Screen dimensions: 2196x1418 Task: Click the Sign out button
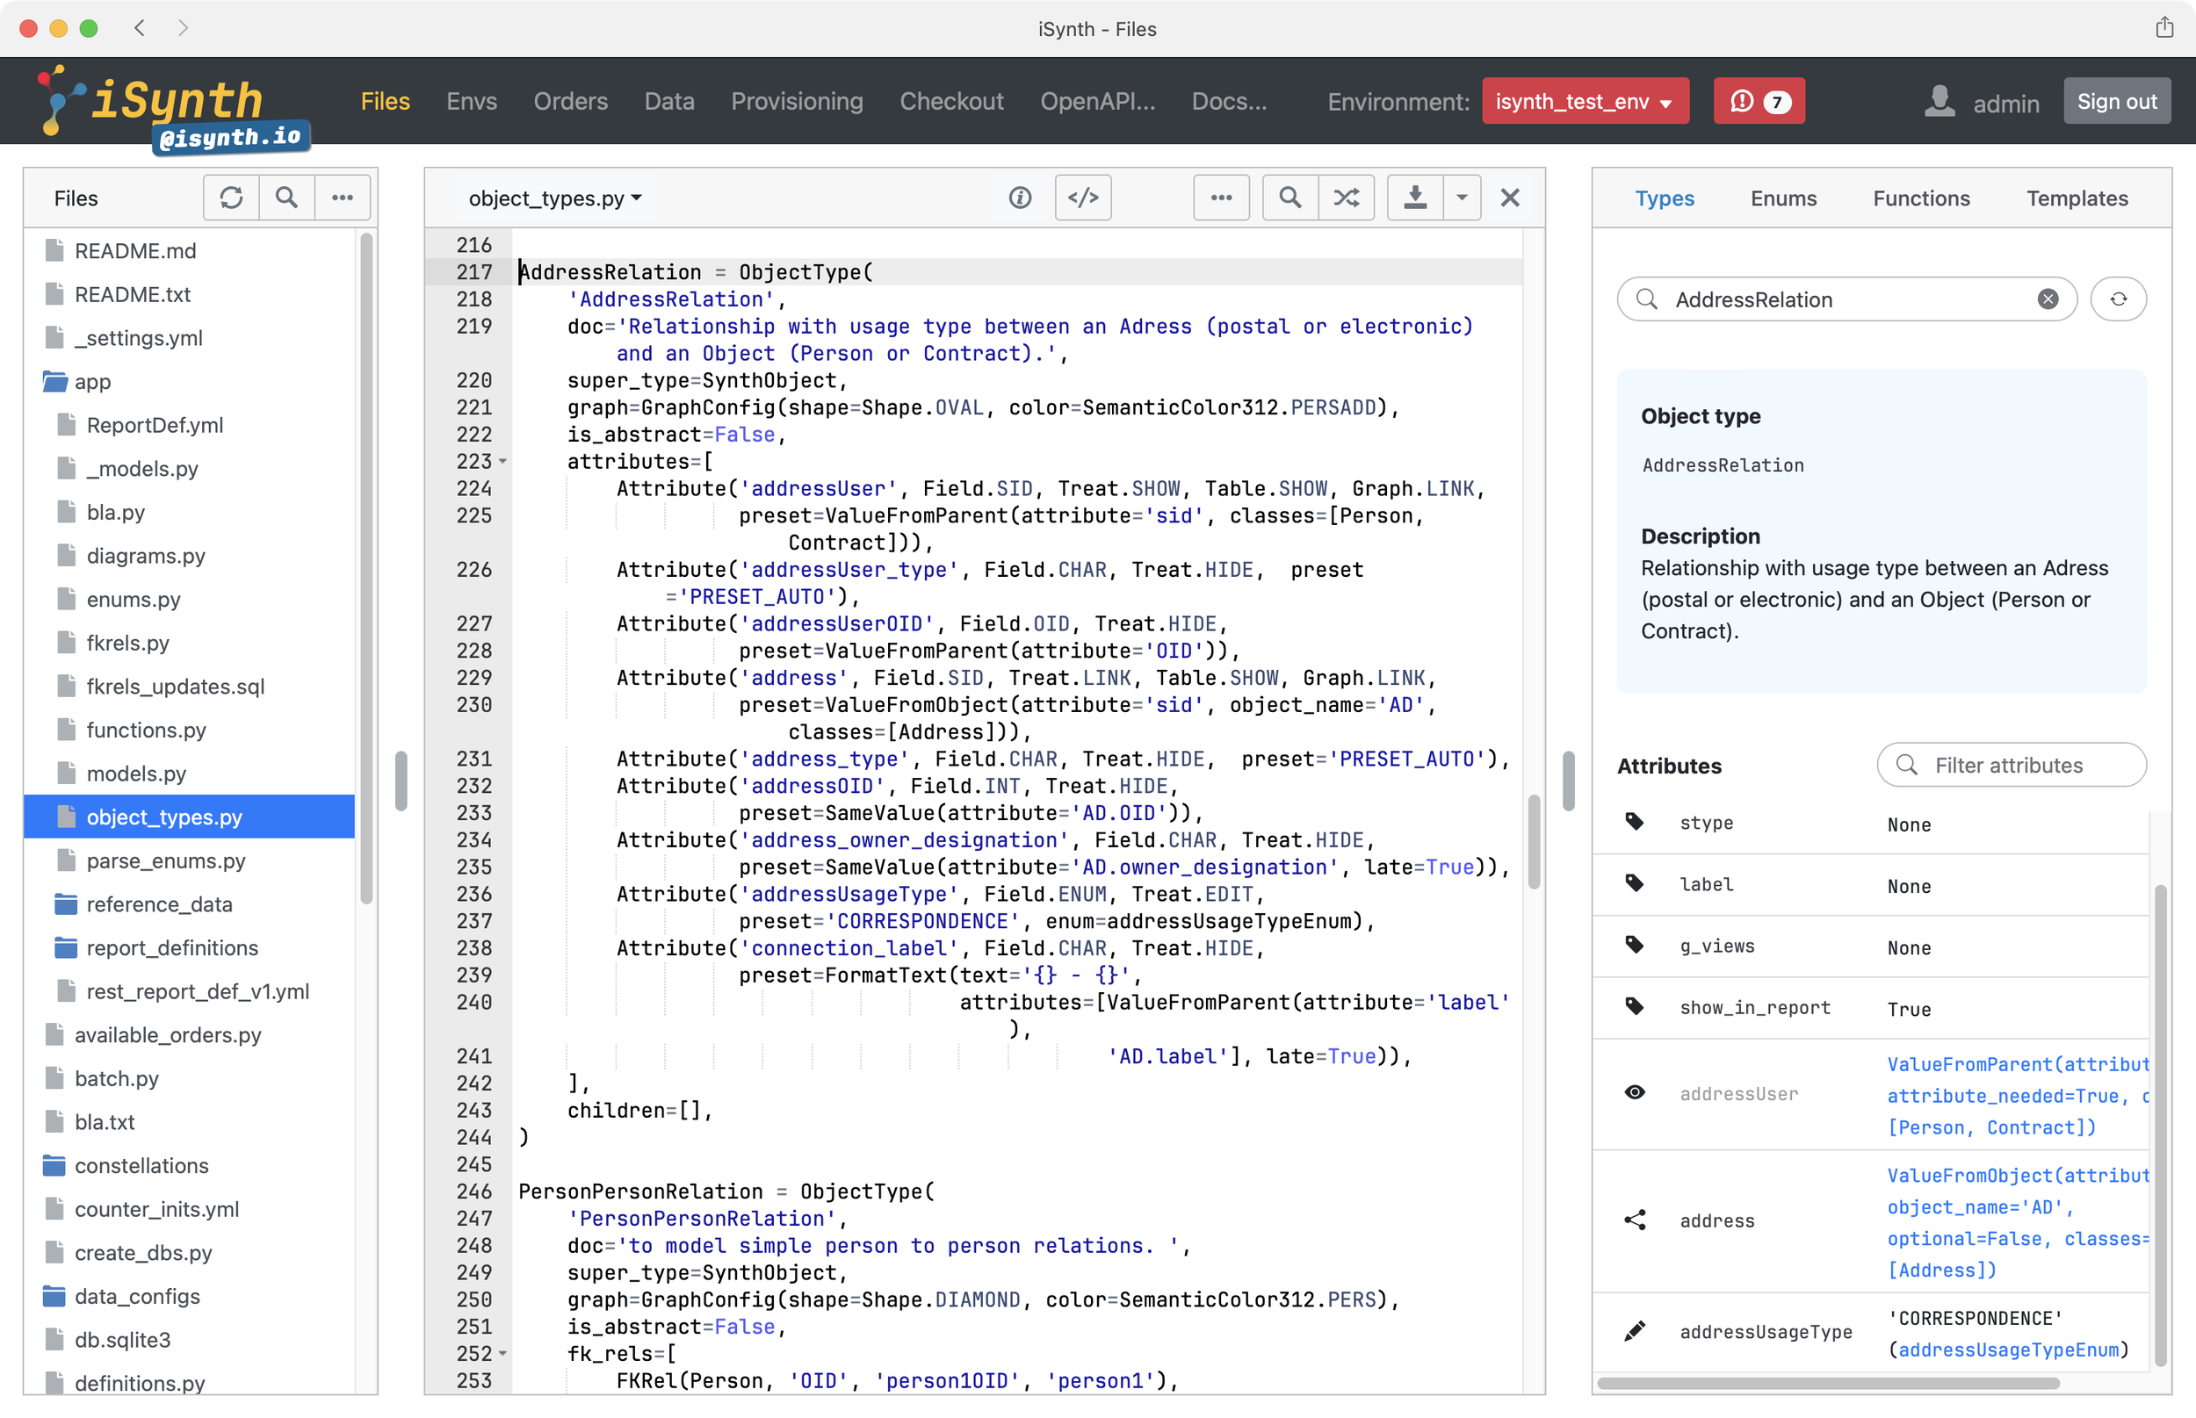click(x=2116, y=101)
